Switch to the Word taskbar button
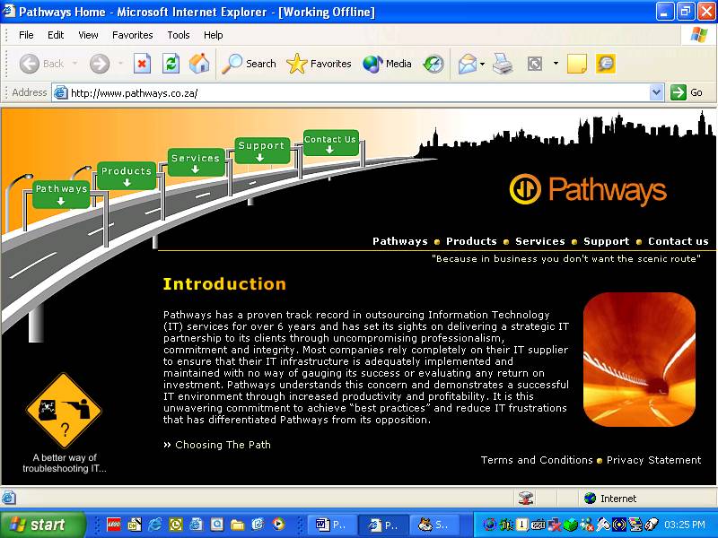The height and width of the screenshot is (538, 718). tap(331, 525)
